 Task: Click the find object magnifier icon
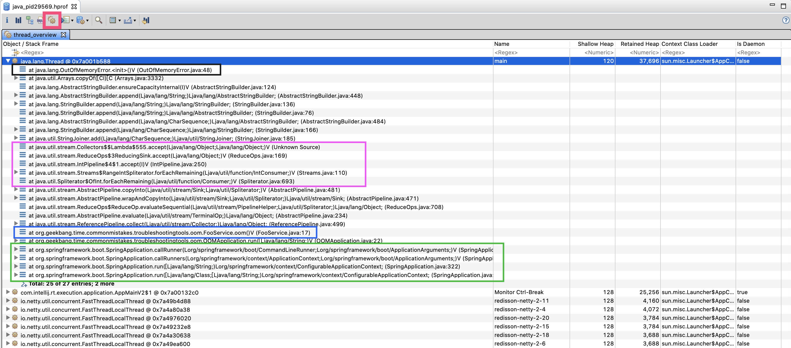pyautogui.click(x=98, y=20)
